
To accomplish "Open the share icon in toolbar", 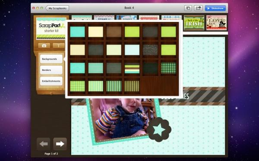I will [x=198, y=8].
